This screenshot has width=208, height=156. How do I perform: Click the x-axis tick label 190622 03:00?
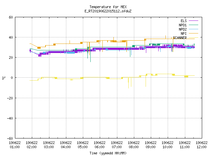point(49,145)
